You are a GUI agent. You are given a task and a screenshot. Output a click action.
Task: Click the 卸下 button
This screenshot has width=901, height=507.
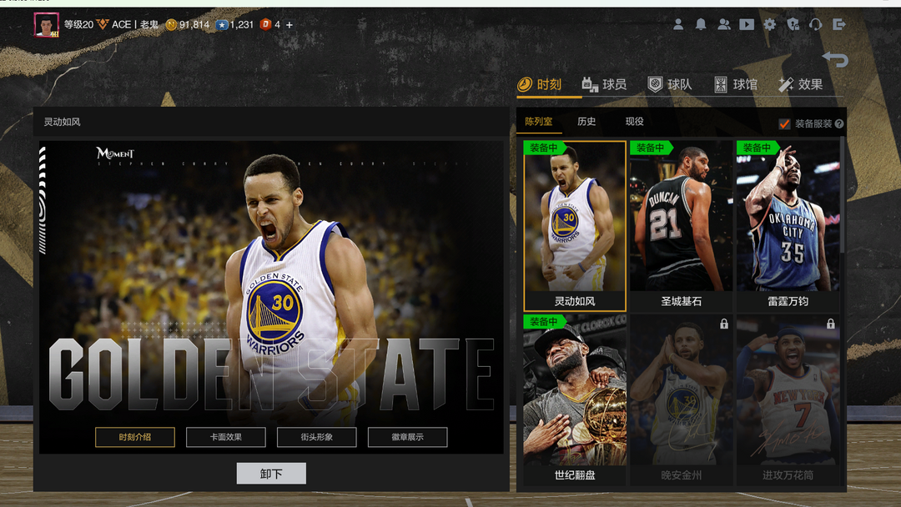[x=271, y=474]
